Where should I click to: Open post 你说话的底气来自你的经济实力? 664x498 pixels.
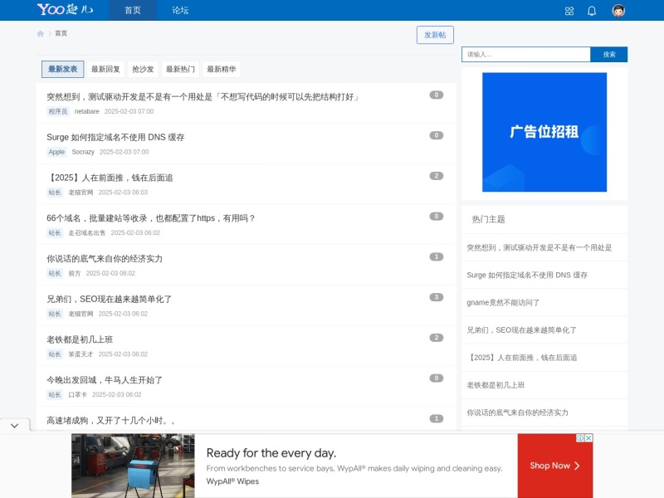pos(105,259)
